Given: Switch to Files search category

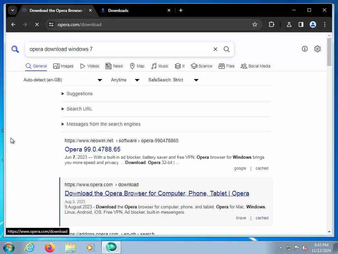Looking at the screenshot, I should click(226, 66).
